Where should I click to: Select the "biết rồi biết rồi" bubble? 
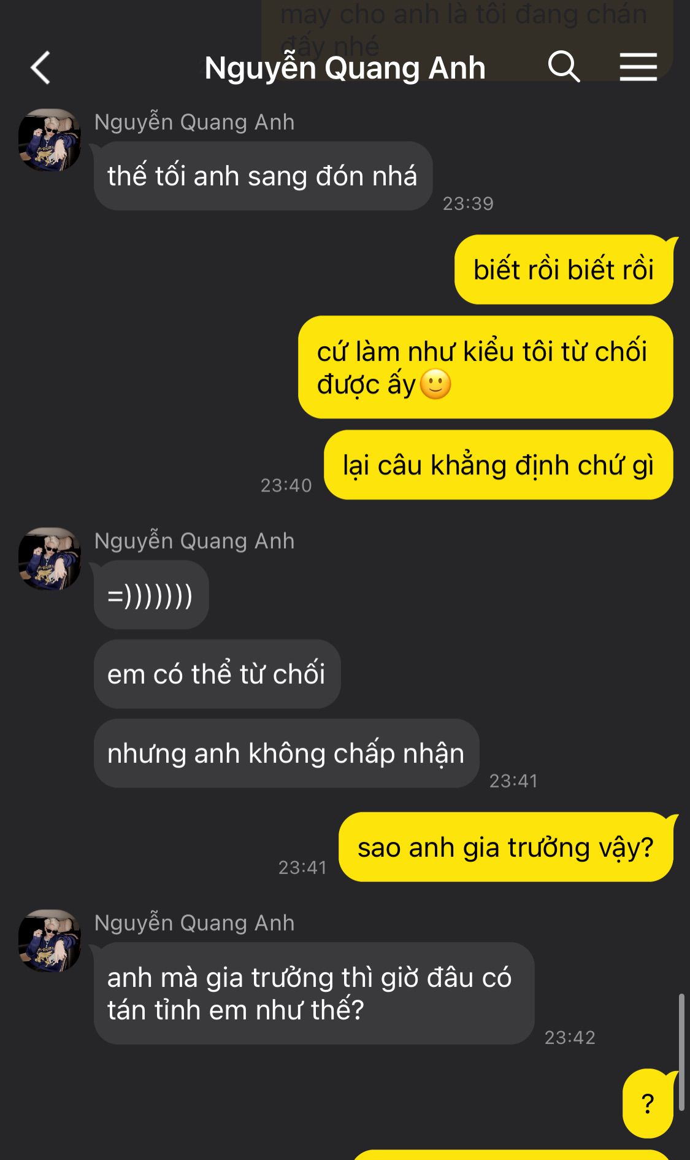click(x=564, y=269)
